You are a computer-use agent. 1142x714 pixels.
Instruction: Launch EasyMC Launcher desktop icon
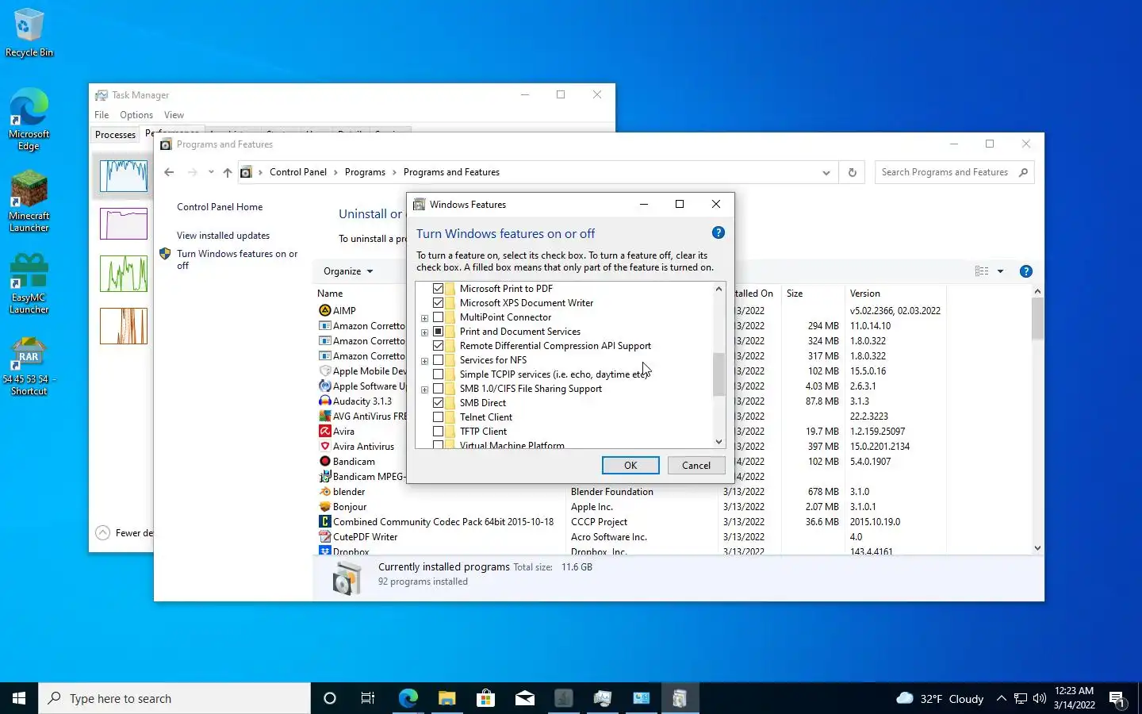29,284
